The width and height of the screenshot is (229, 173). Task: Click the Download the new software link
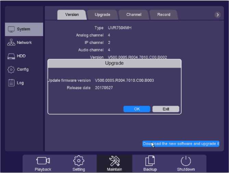pos(181,143)
